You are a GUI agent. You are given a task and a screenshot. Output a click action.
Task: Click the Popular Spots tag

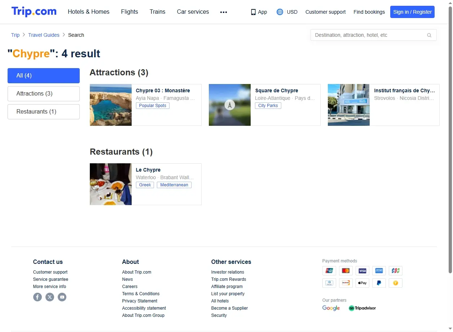153,106
